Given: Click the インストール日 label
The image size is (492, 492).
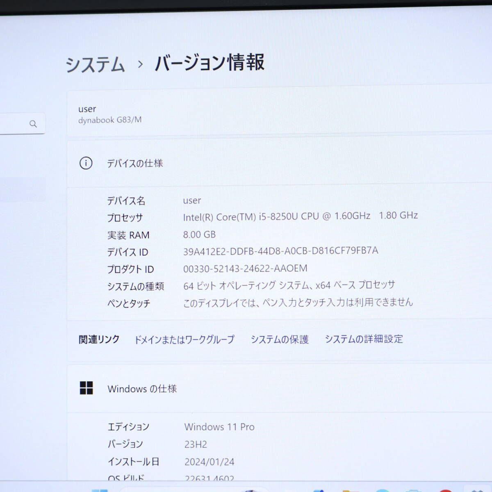Looking at the screenshot, I should click(133, 462).
